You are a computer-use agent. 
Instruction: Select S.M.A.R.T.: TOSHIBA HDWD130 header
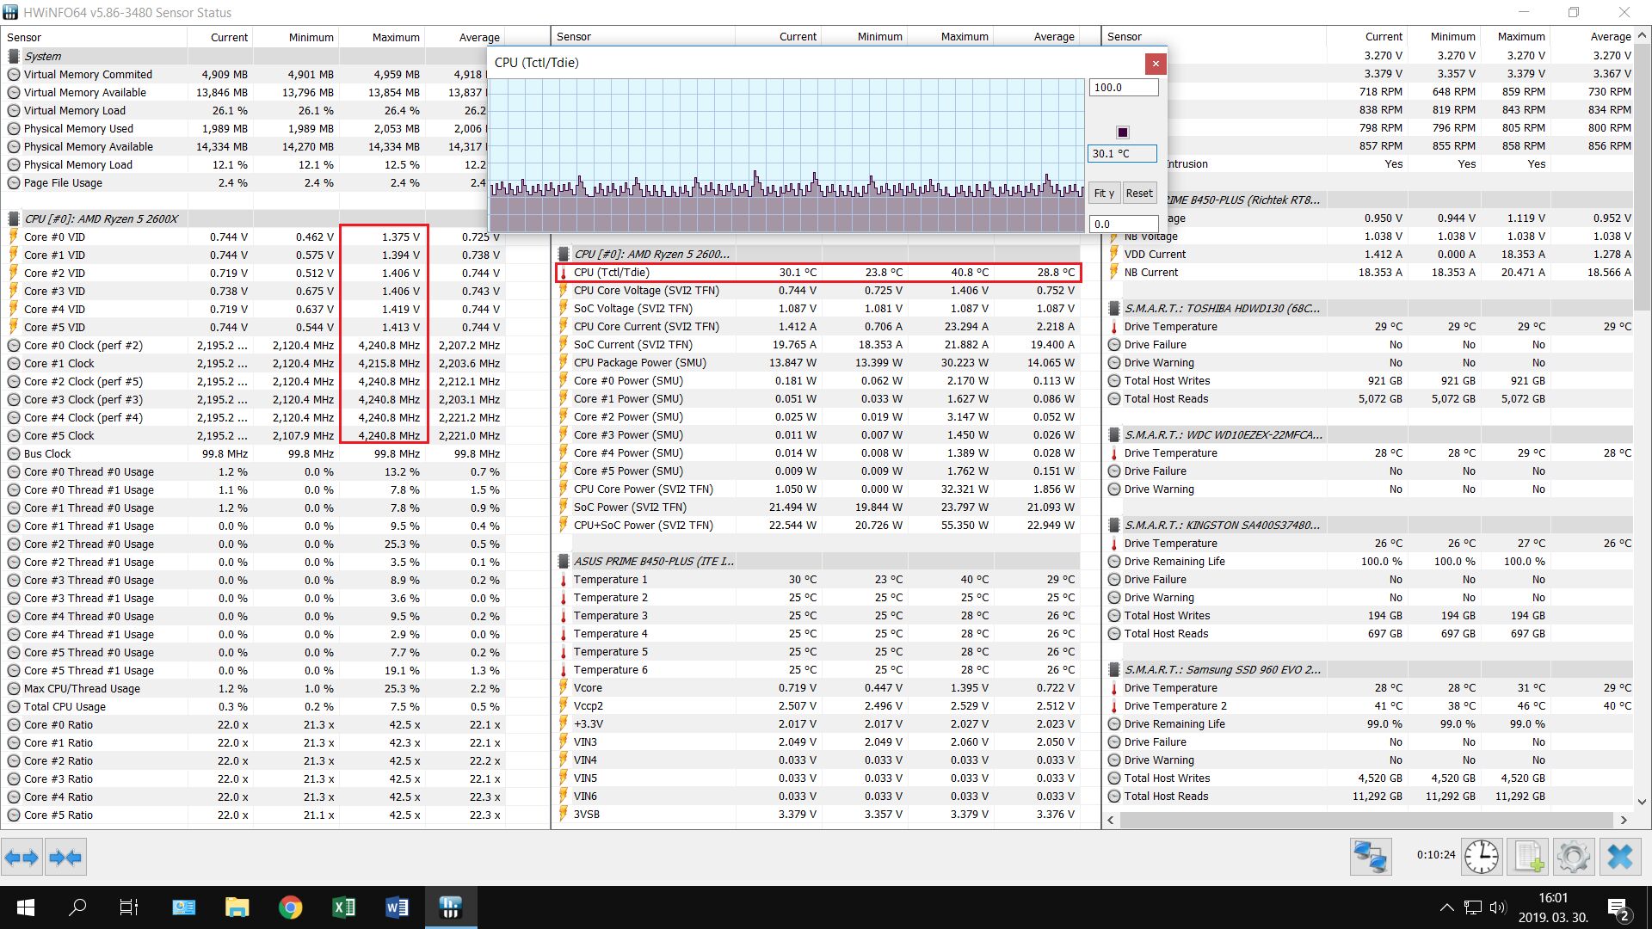click(1222, 309)
